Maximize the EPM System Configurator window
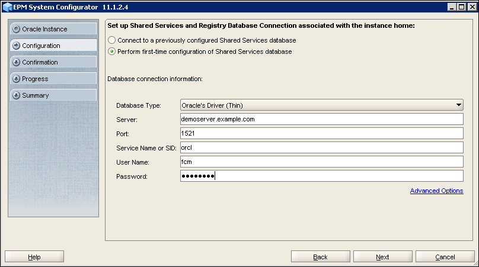Image resolution: width=479 pixels, height=267 pixels. 462,7
